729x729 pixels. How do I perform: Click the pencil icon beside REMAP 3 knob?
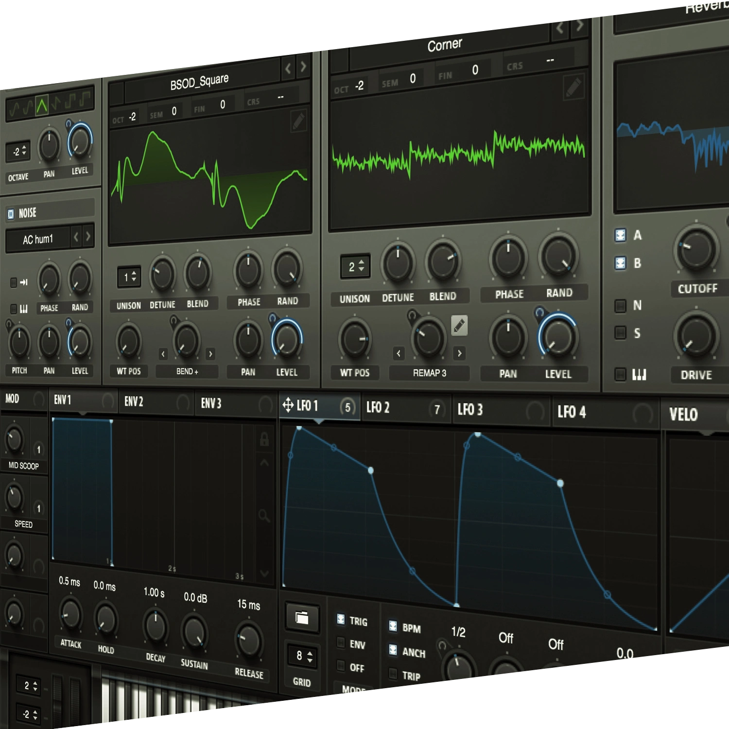pos(459,326)
